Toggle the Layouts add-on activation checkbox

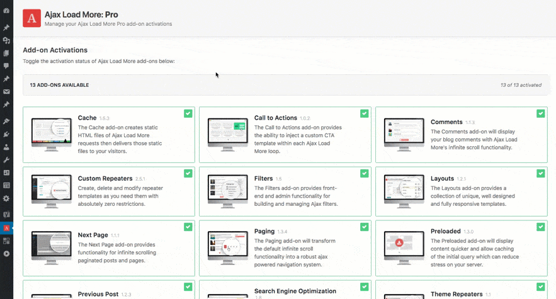[541, 174]
